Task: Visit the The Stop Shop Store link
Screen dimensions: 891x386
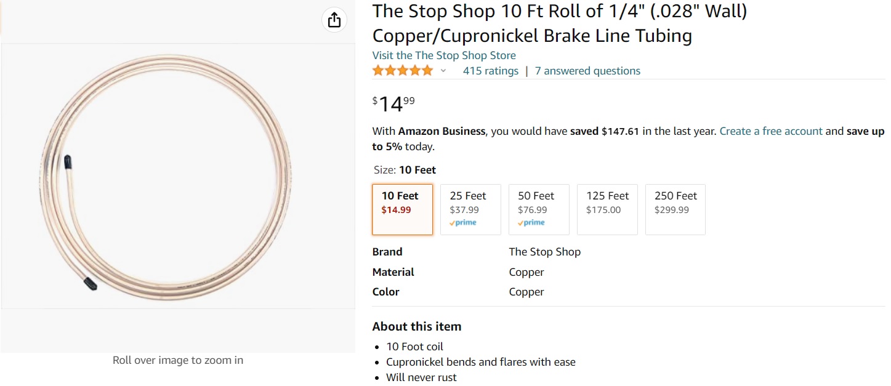Action: [444, 55]
